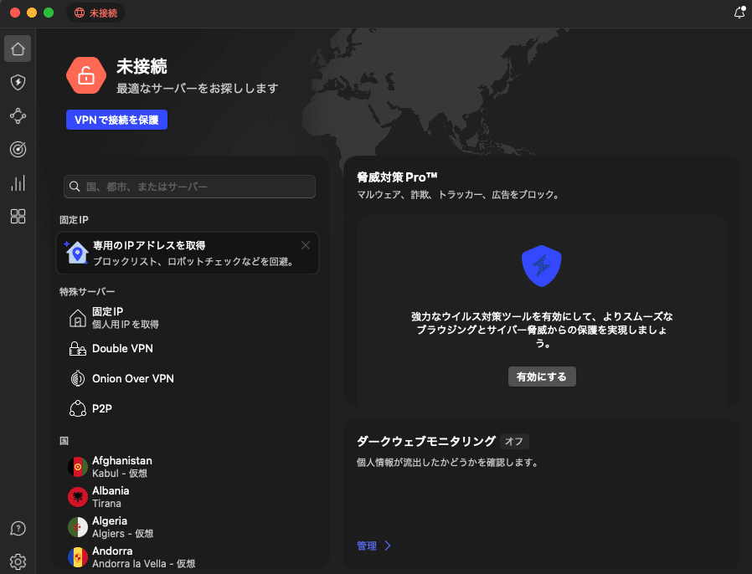Screen dimensions: 752x574
Task: Open the Home tab in sidebar
Action: 18,49
